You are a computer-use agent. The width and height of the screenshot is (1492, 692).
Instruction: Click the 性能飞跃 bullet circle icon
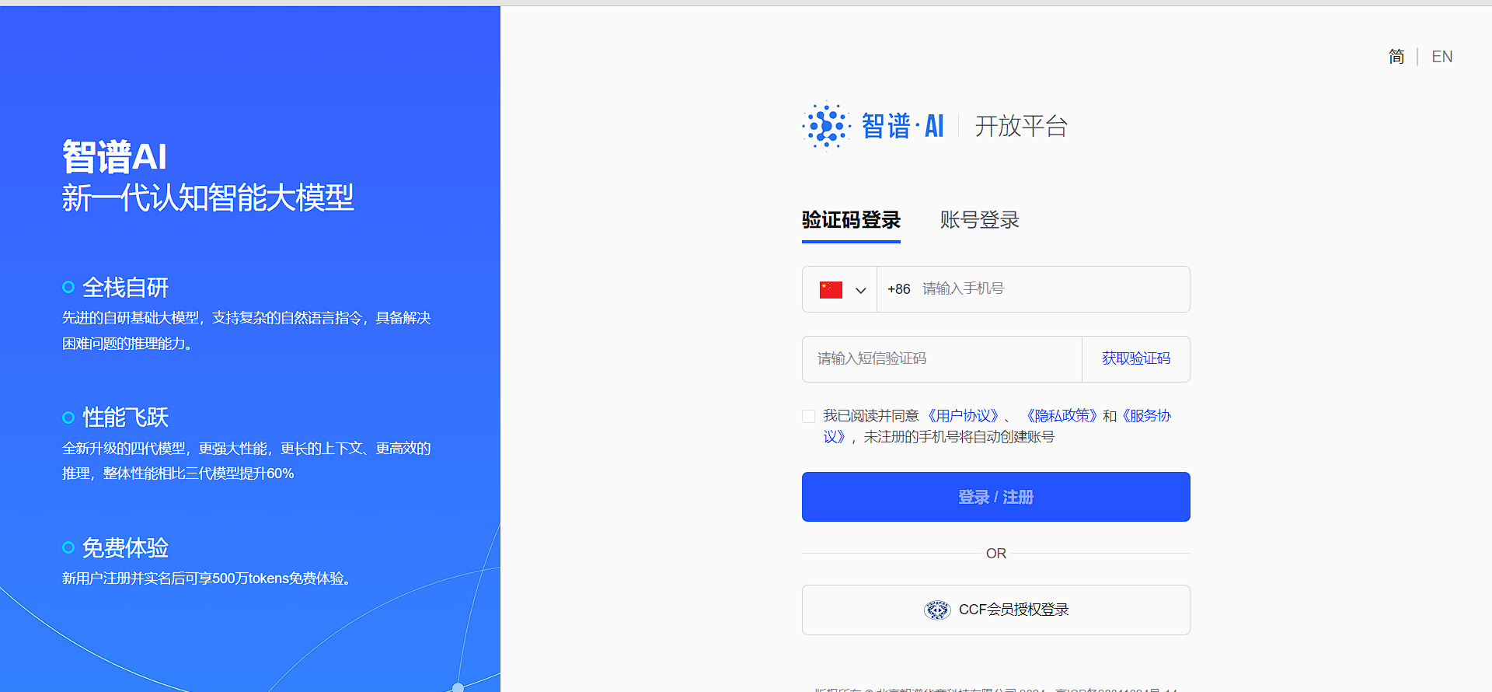pyautogui.click(x=68, y=418)
